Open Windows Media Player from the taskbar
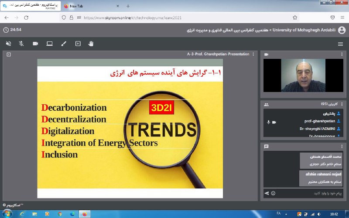The image size is (349, 218). click(x=47, y=214)
